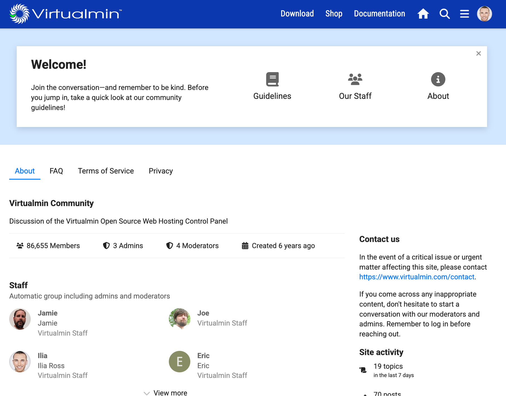506x396 pixels.
Task: Click the topics icon under Site activity
Action: tap(363, 370)
